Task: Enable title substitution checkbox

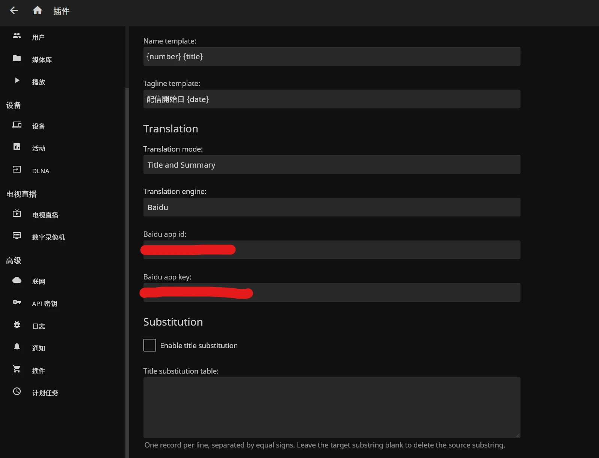Action: [x=149, y=345]
